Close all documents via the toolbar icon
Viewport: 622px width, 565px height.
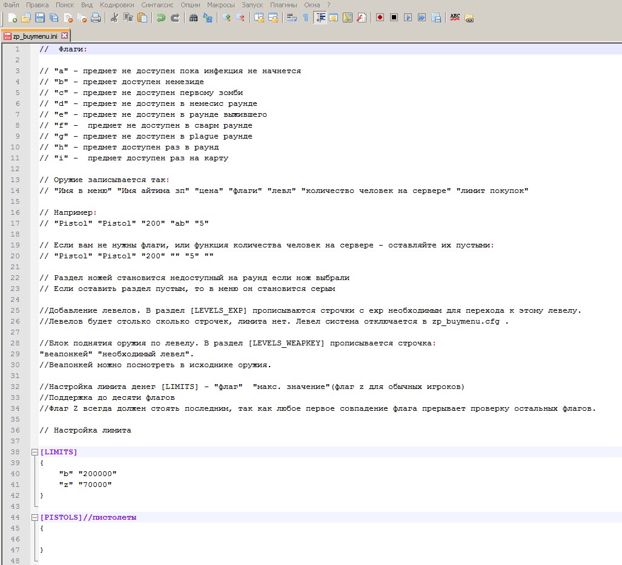82,18
